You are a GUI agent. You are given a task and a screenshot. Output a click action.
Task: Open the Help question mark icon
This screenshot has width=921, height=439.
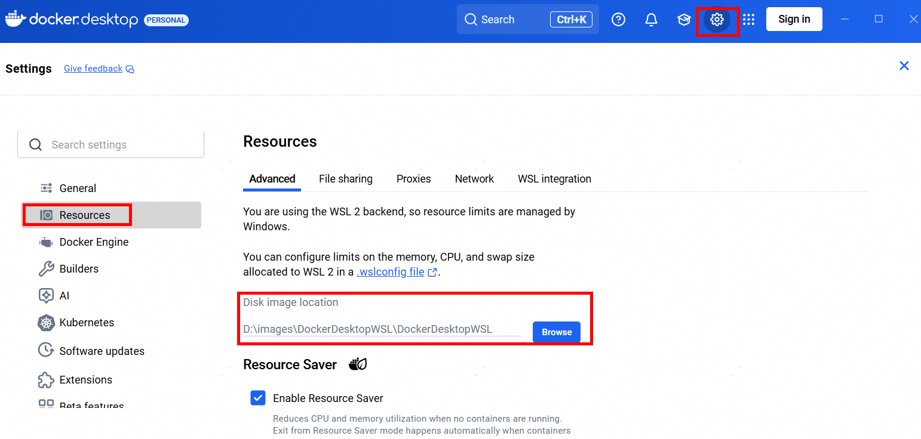[619, 20]
